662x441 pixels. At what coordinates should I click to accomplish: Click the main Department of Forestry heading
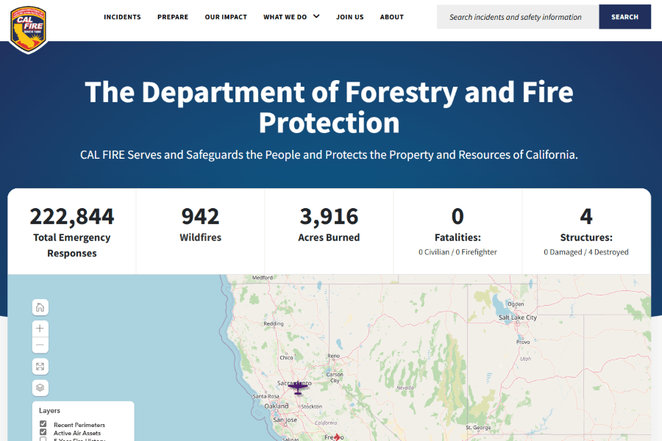pyautogui.click(x=329, y=107)
